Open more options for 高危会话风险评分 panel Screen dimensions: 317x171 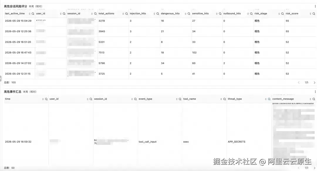click(315, 6)
